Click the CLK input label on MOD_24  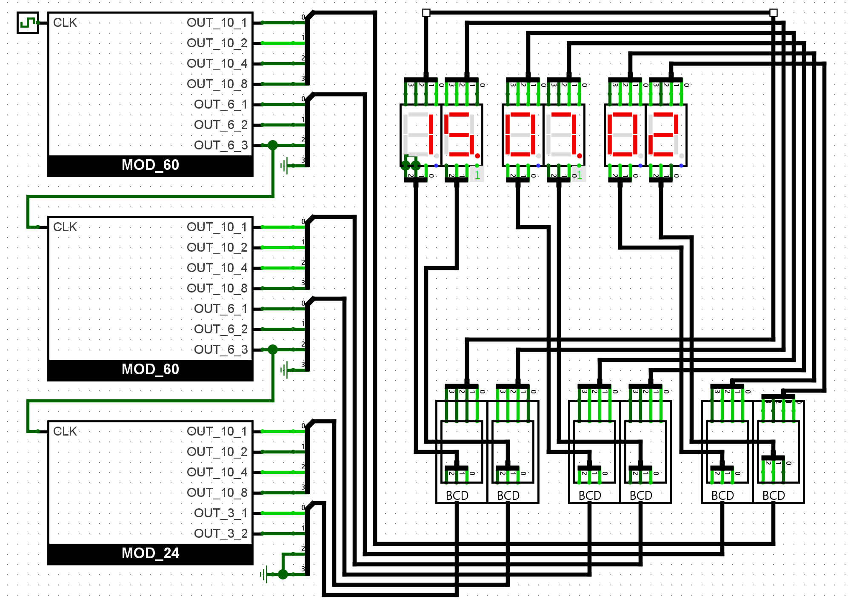tap(65, 431)
